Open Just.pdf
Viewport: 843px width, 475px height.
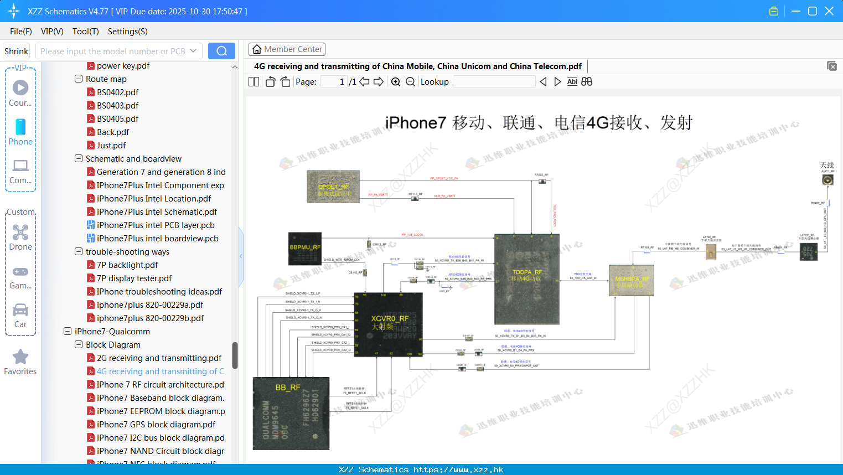pyautogui.click(x=111, y=145)
